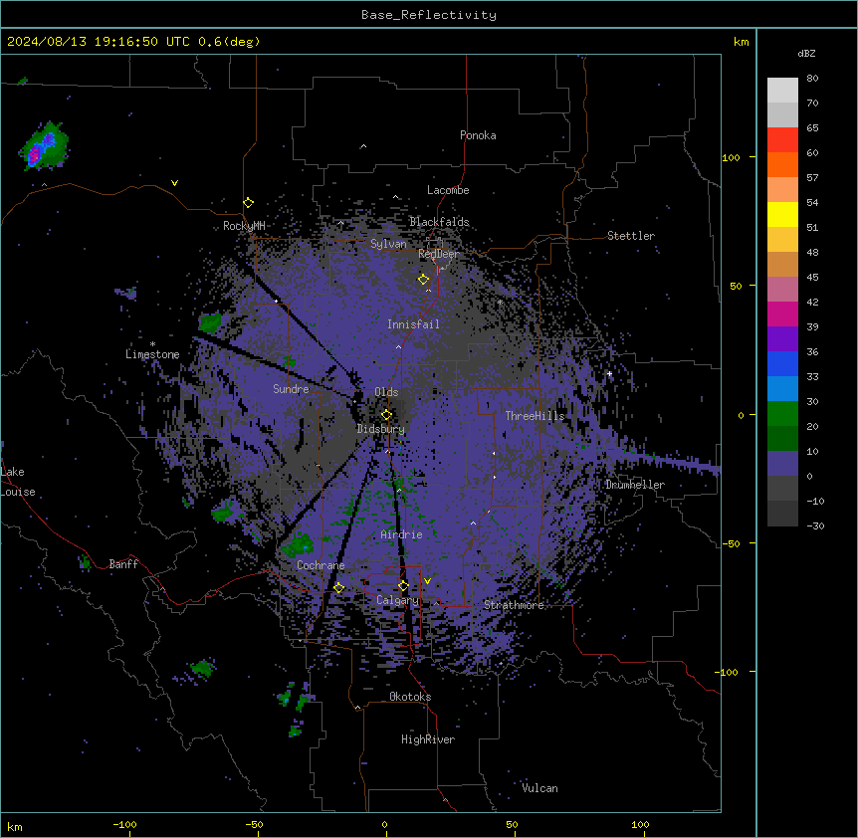Select the Ponoka city label
Screen dimensions: 858x838
click(478, 135)
